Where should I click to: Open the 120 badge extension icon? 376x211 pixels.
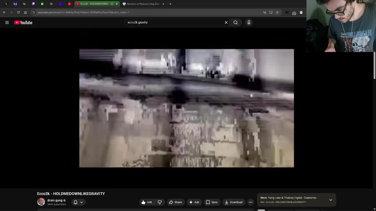pyautogui.click(x=294, y=13)
